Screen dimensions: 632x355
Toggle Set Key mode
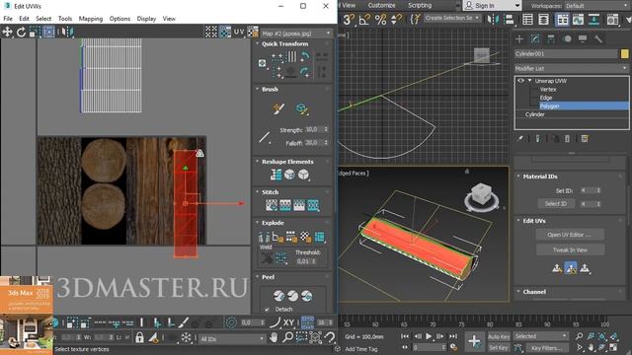click(x=499, y=348)
